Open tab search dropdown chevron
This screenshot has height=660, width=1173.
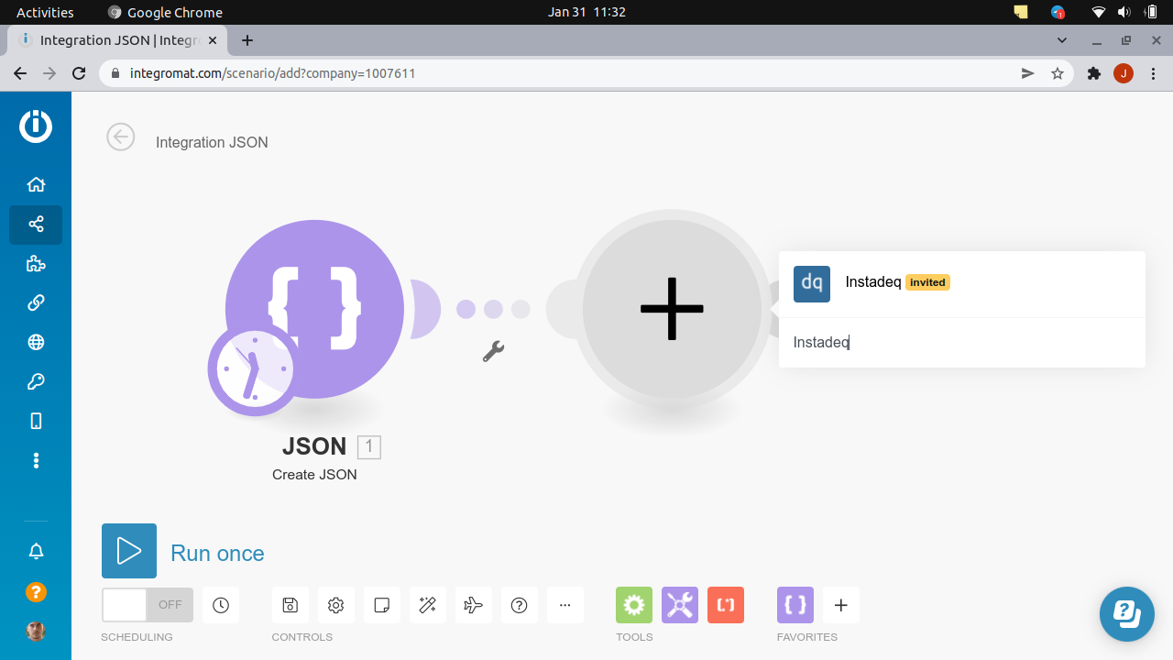pyautogui.click(x=1062, y=40)
